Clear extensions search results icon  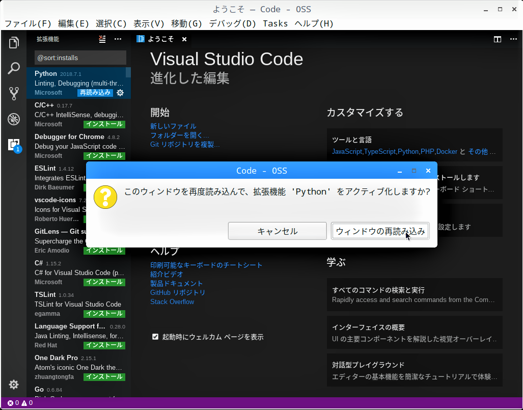coord(102,39)
